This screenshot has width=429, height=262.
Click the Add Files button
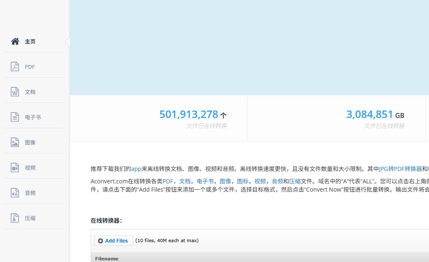pyautogui.click(x=113, y=240)
